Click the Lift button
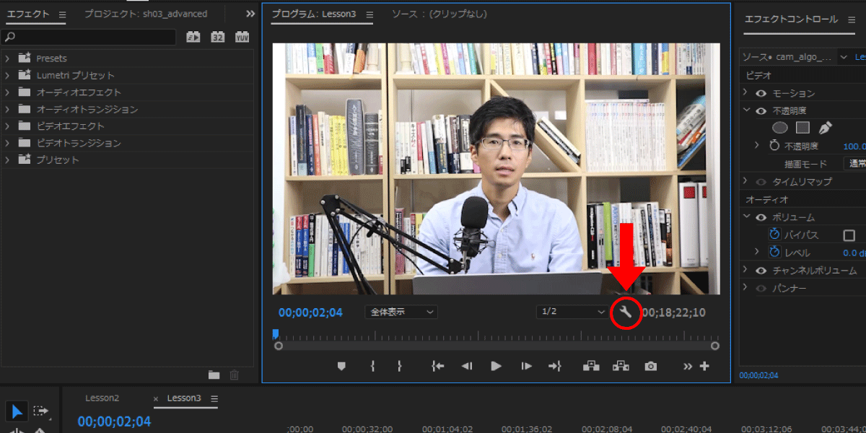Screen dimensions: 866x433 pos(591,367)
